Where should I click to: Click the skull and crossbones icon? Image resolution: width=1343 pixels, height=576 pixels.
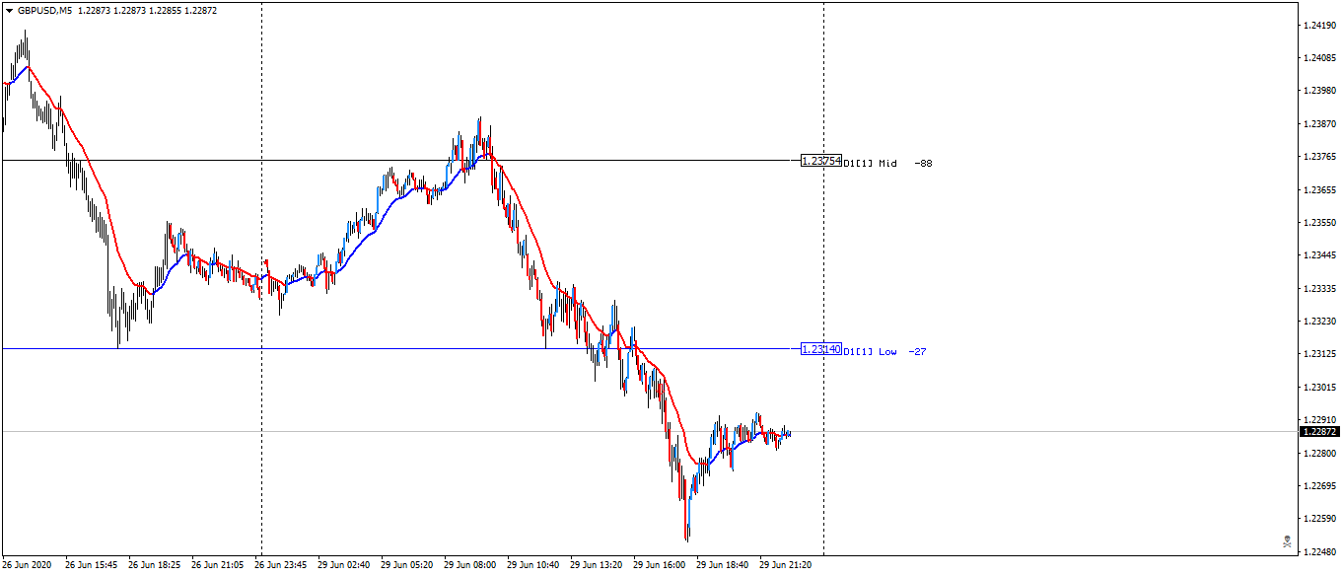click(1286, 540)
